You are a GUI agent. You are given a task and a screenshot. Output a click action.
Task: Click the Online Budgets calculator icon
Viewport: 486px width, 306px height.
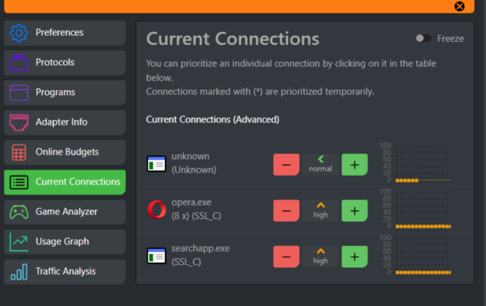point(19,152)
